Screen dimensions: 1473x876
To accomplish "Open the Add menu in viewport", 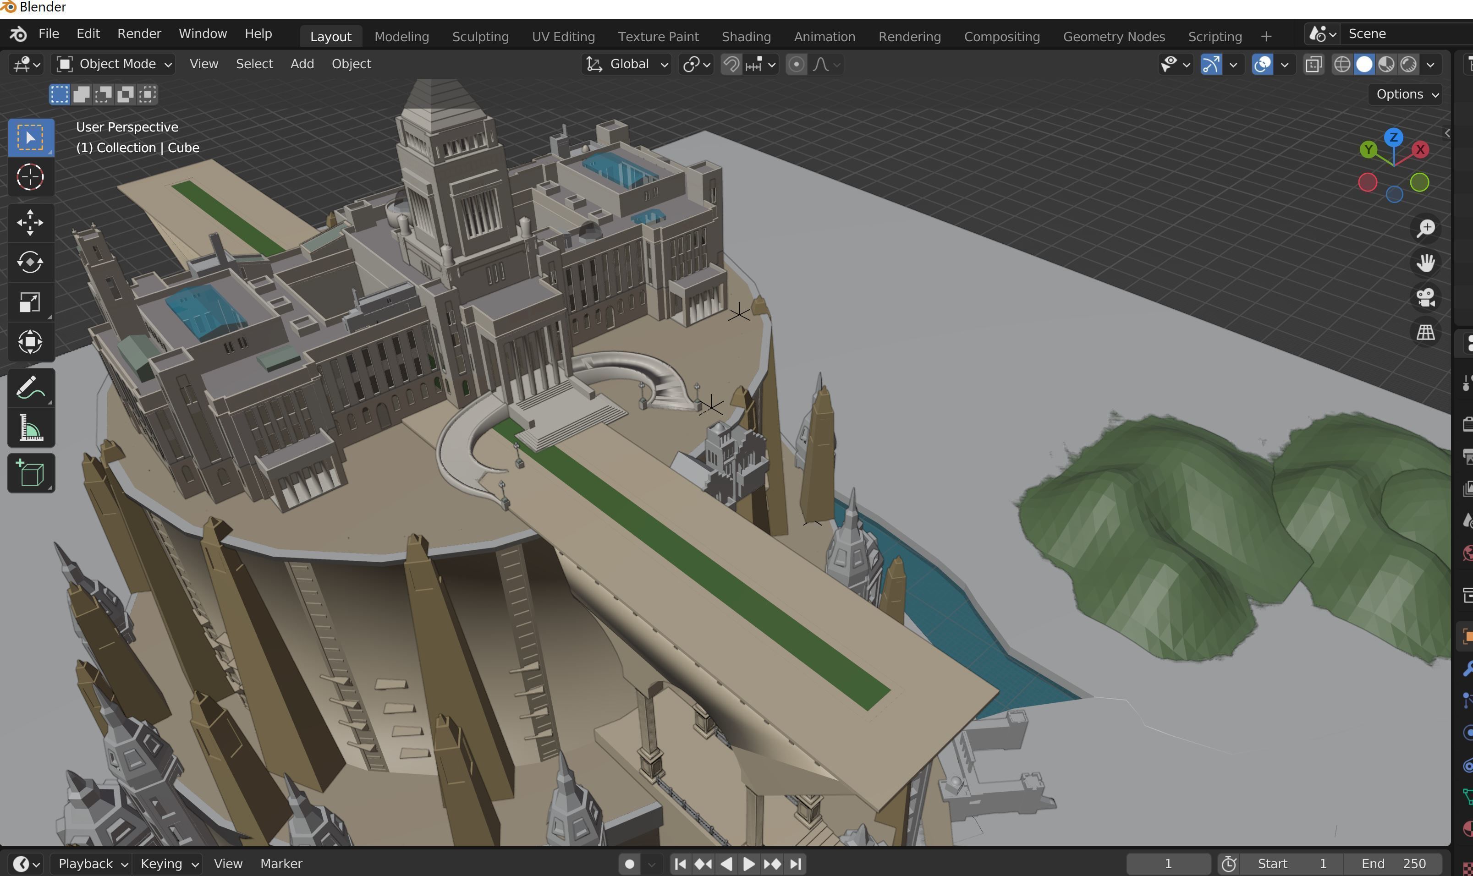I will point(302,64).
